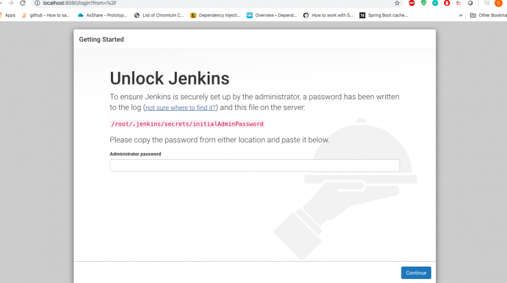Click the 'not sure where to find it?' link
This screenshot has height=283, width=507.
pyautogui.click(x=180, y=108)
